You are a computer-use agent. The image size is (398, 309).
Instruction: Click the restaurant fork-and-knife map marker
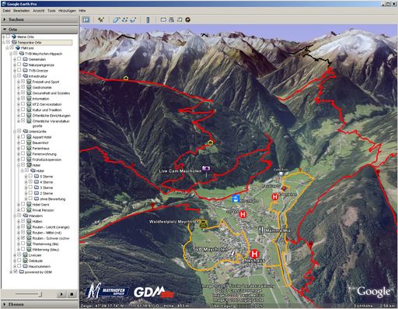click(261, 230)
